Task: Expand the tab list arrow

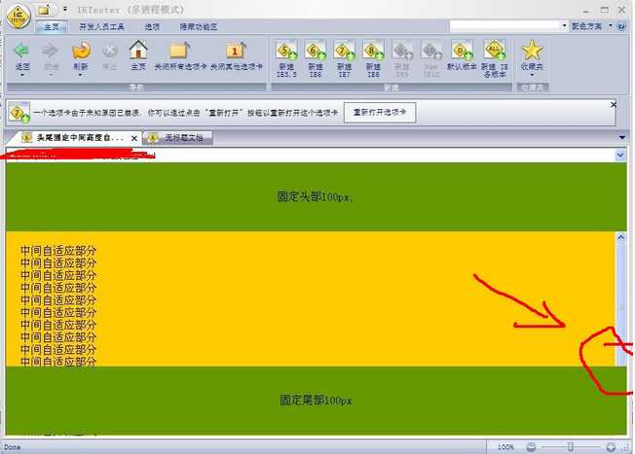Action: (621, 138)
